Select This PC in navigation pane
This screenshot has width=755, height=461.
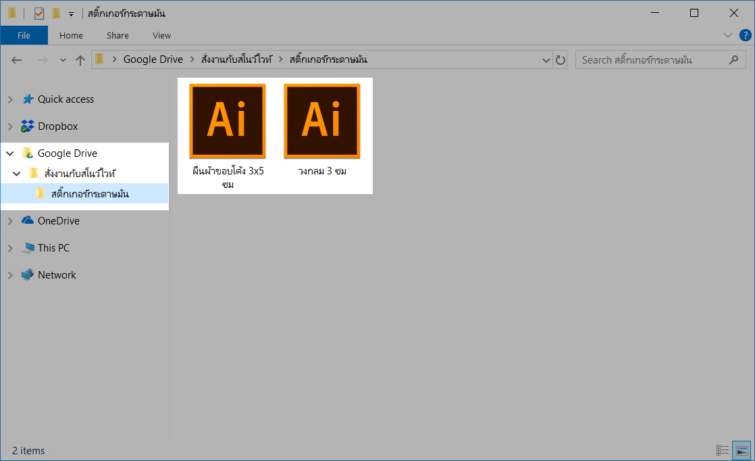53,247
